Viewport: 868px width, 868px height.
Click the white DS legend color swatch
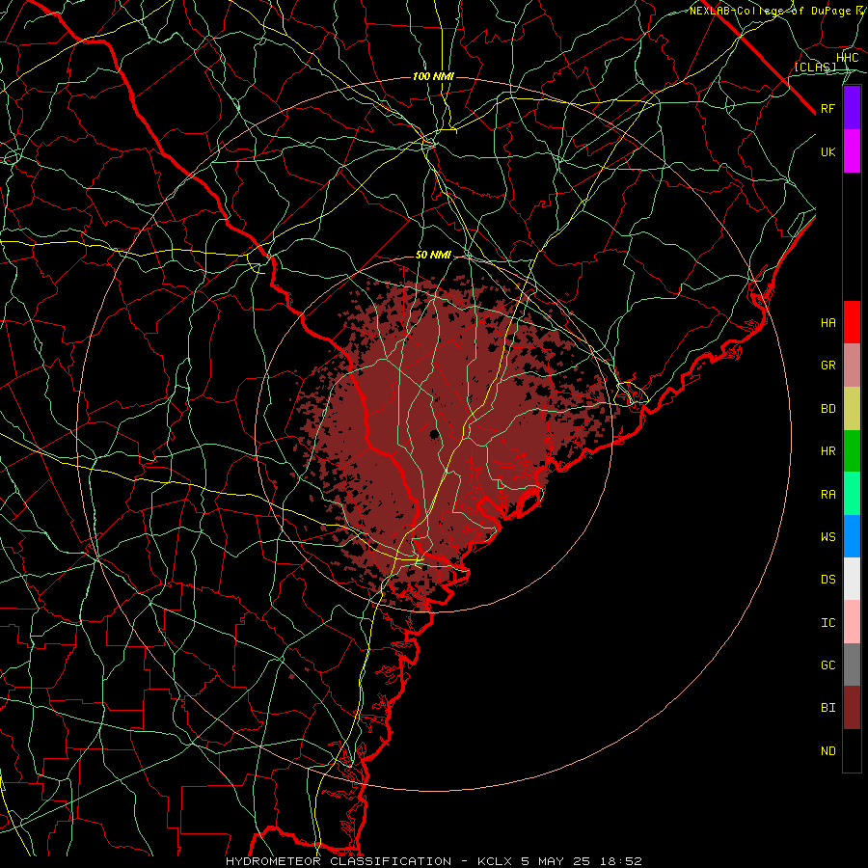[x=852, y=579]
